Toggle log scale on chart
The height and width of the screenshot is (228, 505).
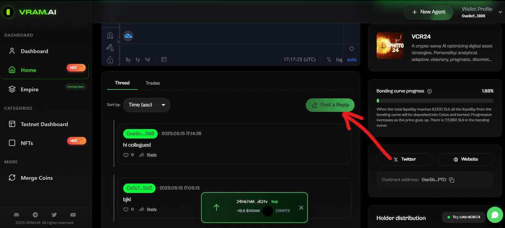(x=339, y=60)
